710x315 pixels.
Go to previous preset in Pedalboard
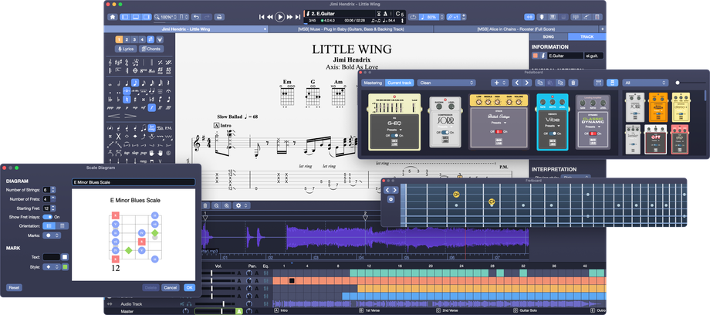[516, 83]
